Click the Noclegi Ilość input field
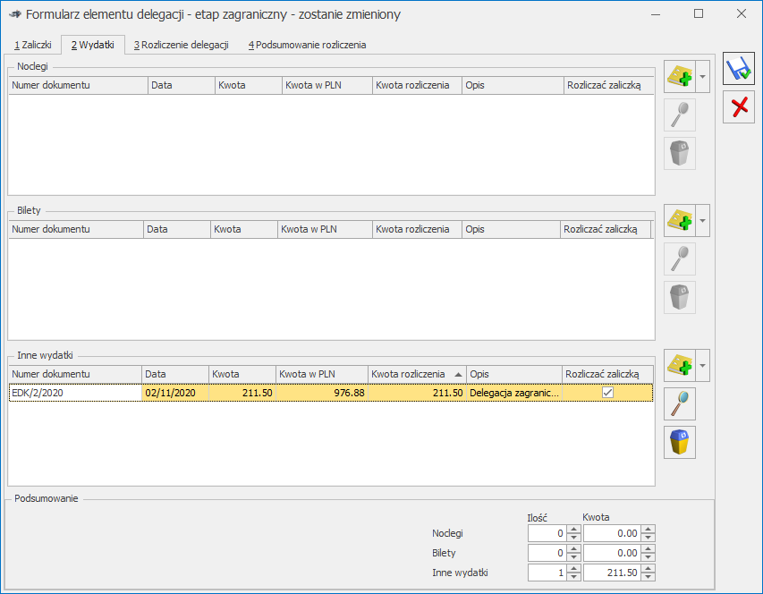Viewport: 763px width, 594px height. coord(547,533)
